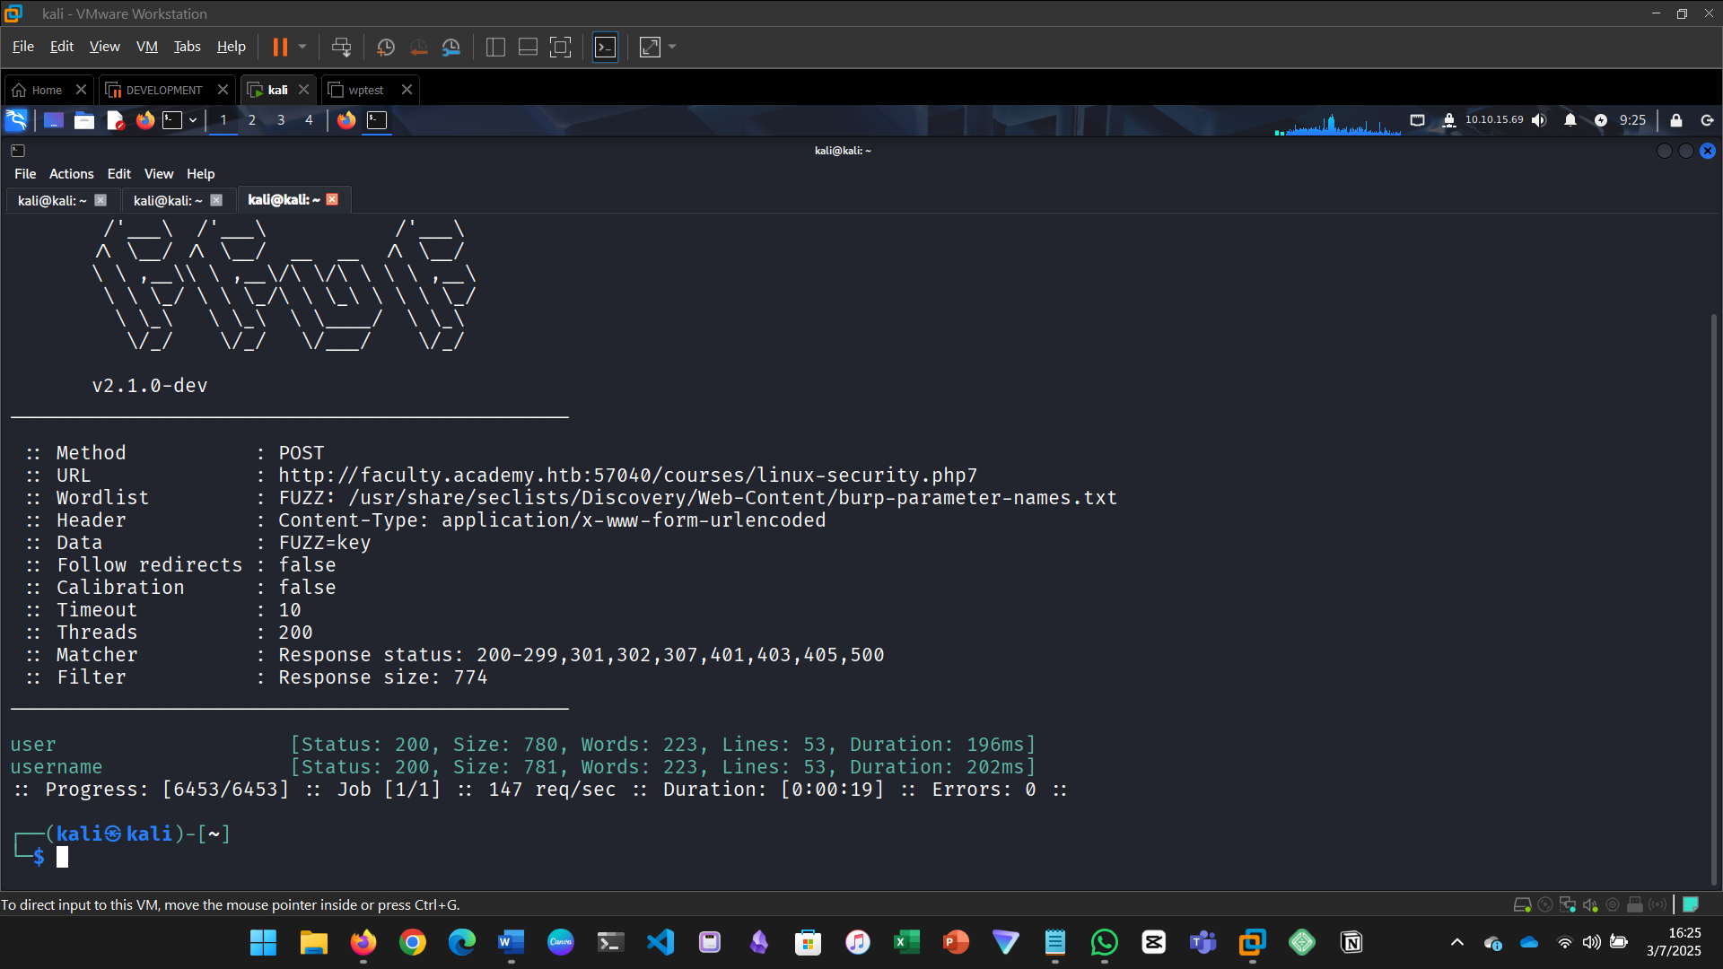Viewport: 1723px width, 969px height.
Task: Open the text editor in Kali panel
Action: click(x=115, y=120)
